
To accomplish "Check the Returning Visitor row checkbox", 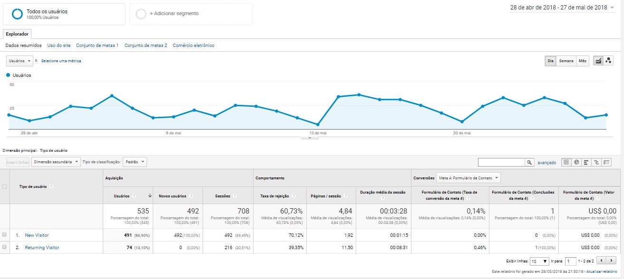I will coord(5,247).
